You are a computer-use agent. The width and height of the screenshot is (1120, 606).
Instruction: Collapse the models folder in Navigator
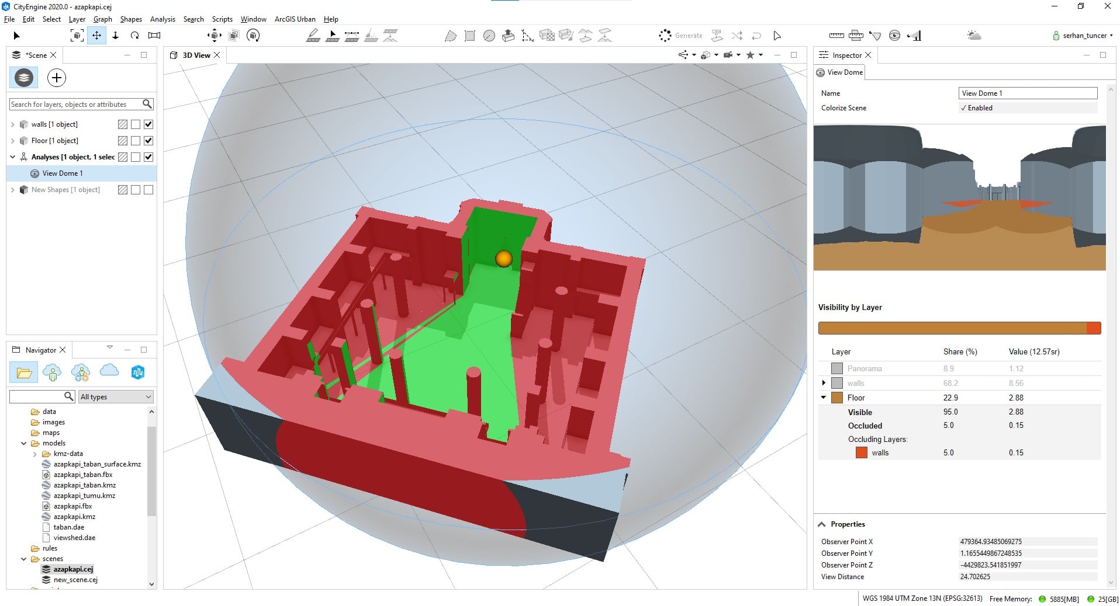[x=24, y=443]
